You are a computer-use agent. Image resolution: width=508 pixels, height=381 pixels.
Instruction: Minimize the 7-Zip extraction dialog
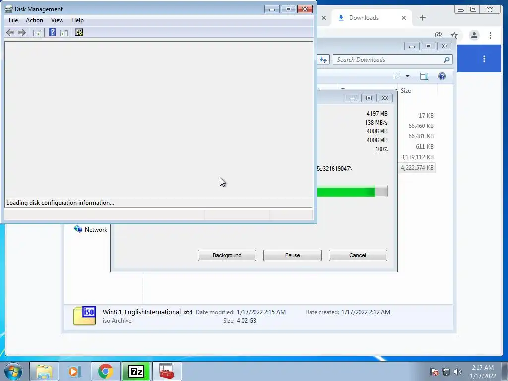[x=352, y=98]
